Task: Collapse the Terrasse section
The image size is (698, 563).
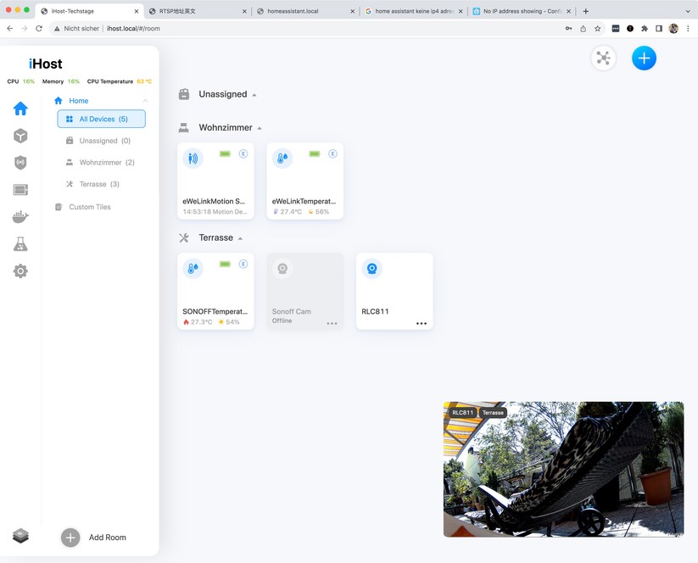Action: coord(241,237)
